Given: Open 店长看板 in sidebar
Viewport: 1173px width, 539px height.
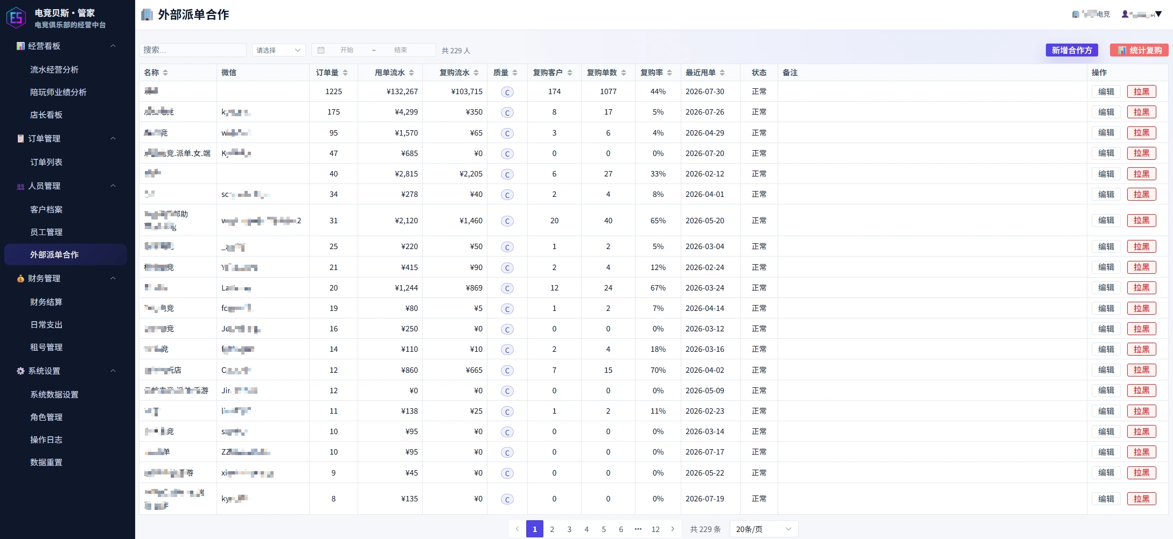Looking at the screenshot, I should click(x=46, y=115).
